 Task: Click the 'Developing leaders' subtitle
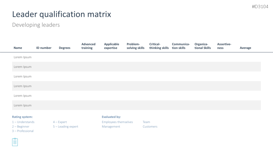(x=36, y=25)
